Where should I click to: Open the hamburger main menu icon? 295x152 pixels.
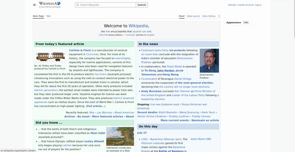(x=34, y=5)
